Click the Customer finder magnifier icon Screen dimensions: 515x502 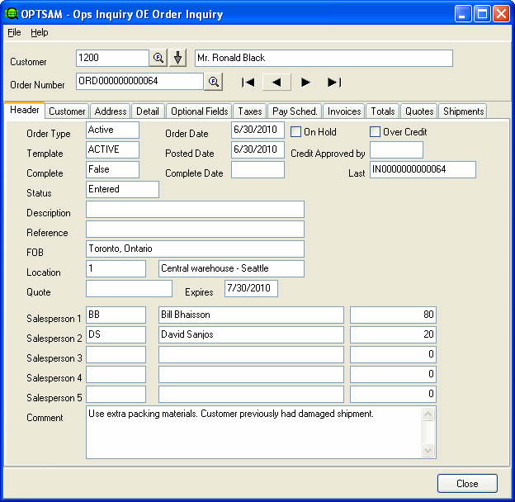click(158, 58)
